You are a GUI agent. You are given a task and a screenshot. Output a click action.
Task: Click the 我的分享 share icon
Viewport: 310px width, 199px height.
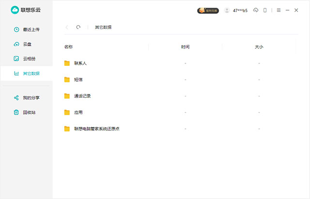[16, 98]
